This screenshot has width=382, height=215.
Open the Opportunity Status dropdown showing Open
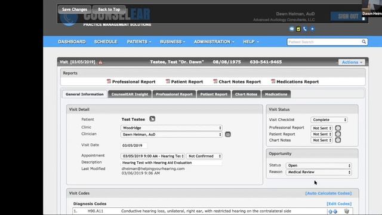[x=319, y=165]
